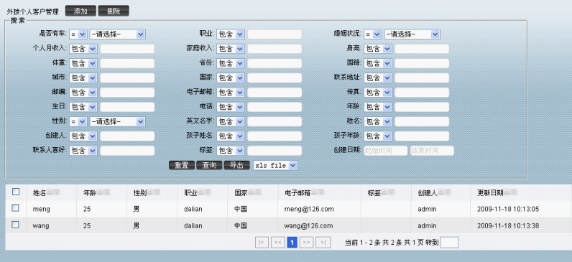Select page 1 in pagination

292,243
